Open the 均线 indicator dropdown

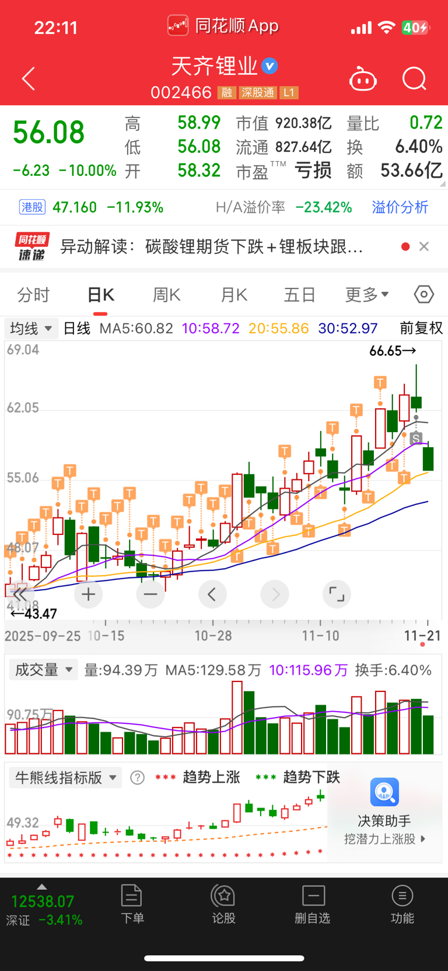click(x=31, y=329)
